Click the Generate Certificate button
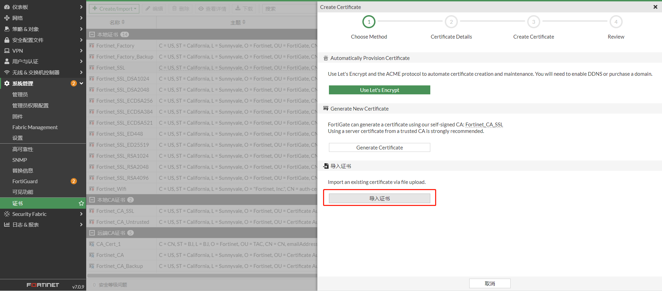Viewport: 662px width, 291px height. [379, 147]
